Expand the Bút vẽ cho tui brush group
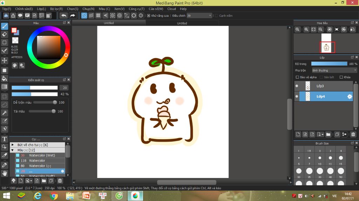 pos(13,145)
